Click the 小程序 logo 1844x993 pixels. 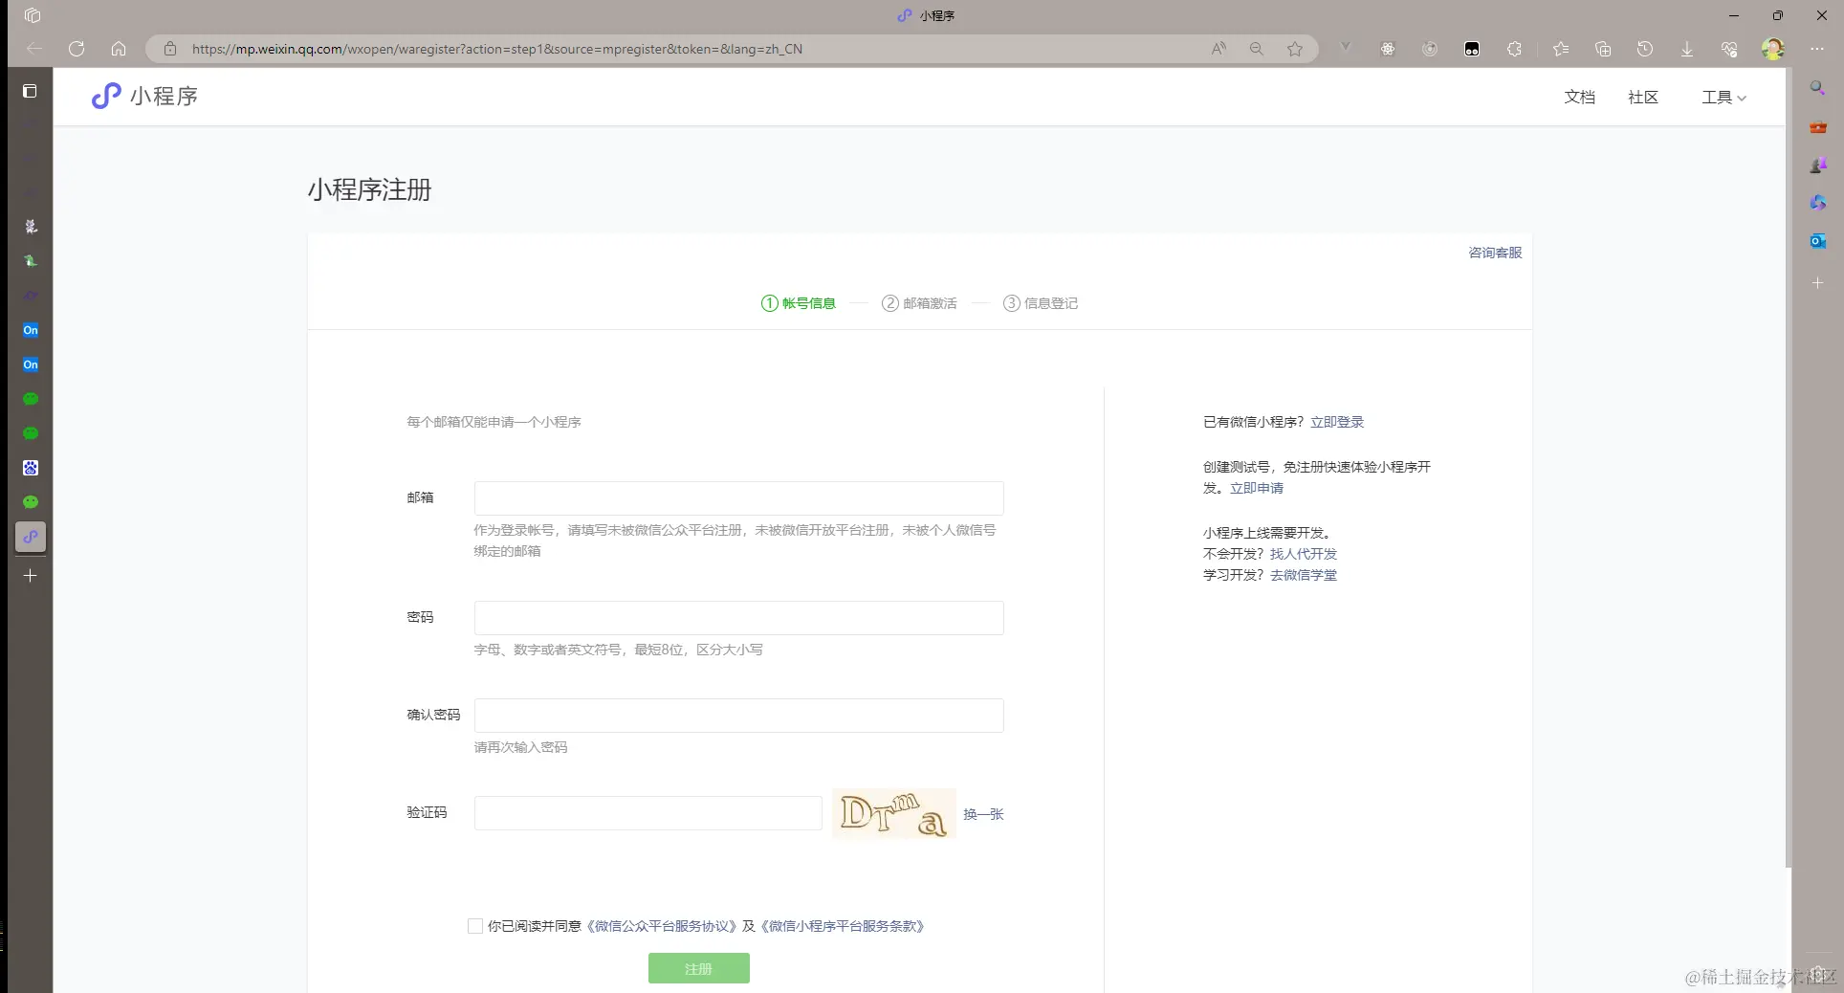144,96
